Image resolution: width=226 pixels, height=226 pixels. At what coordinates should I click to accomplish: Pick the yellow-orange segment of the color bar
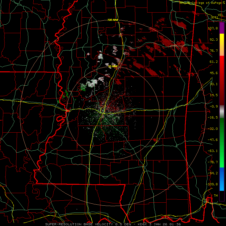(x=222, y=45)
